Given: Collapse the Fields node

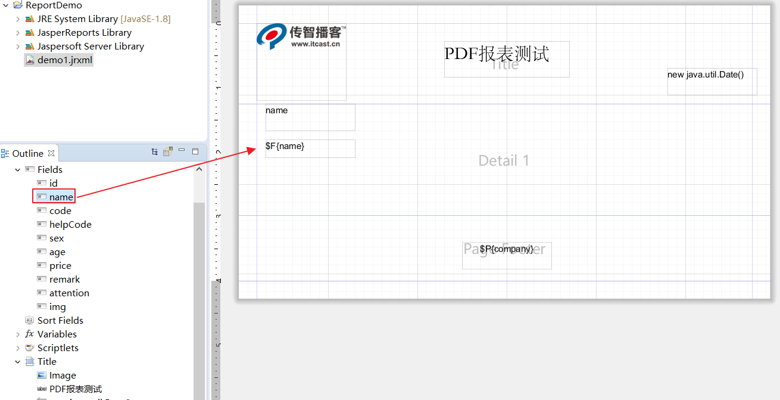Looking at the screenshot, I should pos(17,169).
